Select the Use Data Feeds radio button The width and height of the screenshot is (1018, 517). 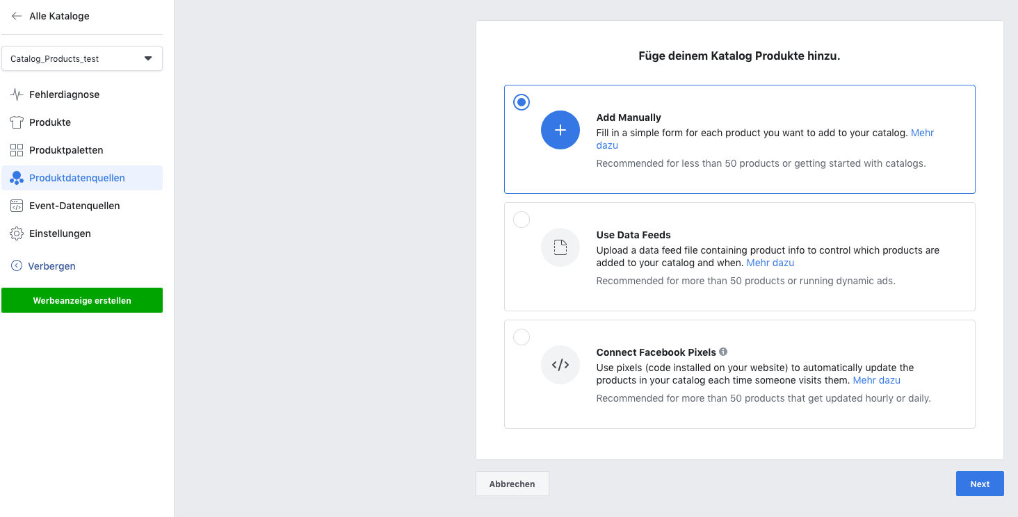(522, 220)
